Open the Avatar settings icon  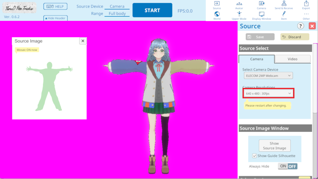coord(239,5)
